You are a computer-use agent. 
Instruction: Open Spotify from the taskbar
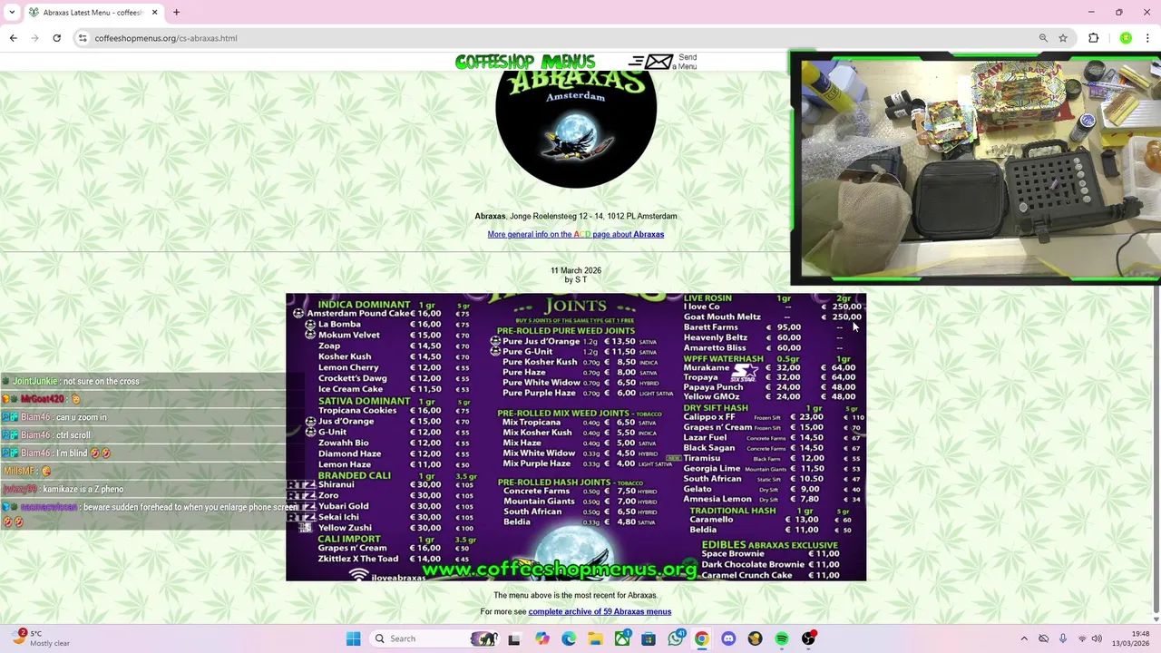tap(782, 638)
